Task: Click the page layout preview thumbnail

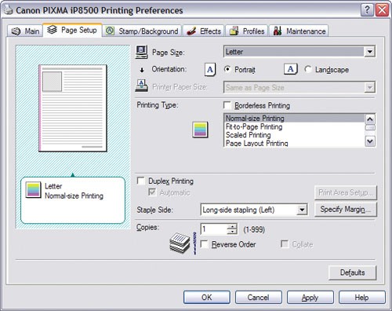Action: coord(73,108)
